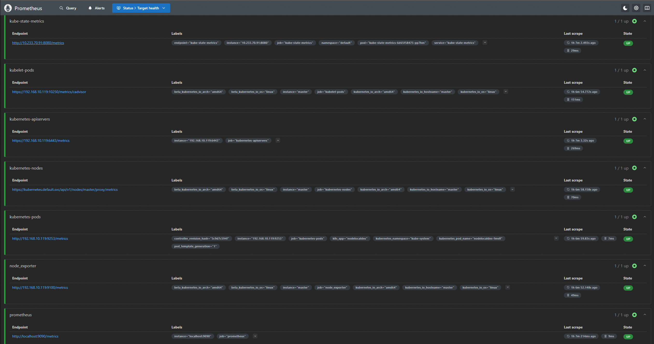654x344 pixels.
Task: Click the Prometheus logo icon
Action: (x=8, y=8)
